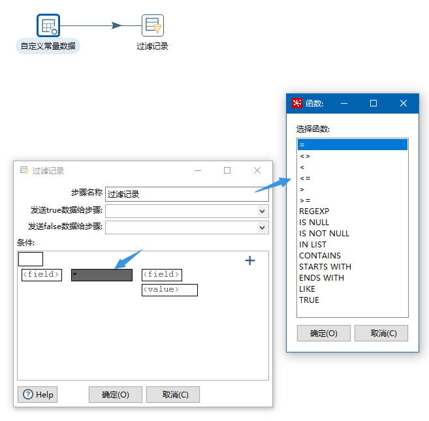Click the right <field> box in condition
429x421 pixels.
162,275
